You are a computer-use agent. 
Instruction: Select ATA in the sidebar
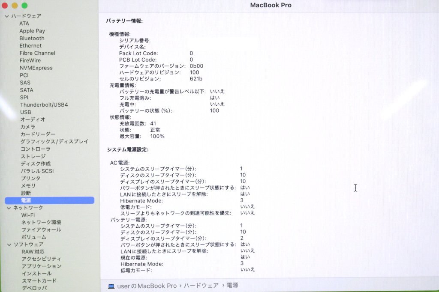24,24
